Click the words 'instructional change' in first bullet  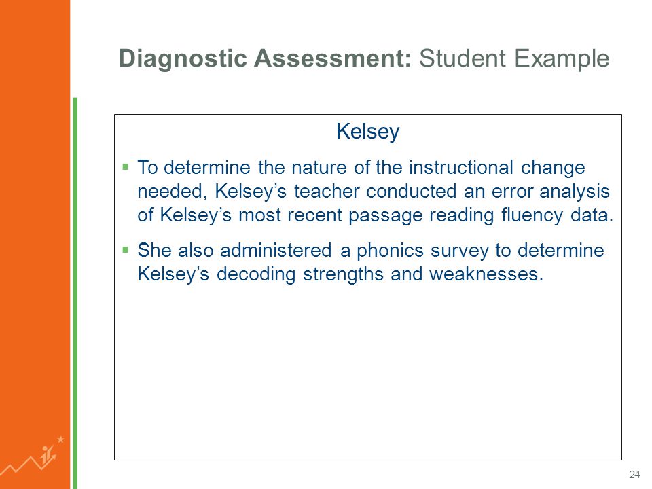point(497,168)
